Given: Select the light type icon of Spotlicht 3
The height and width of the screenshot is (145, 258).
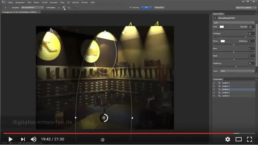Looking at the screenshot, I should point(219,89).
